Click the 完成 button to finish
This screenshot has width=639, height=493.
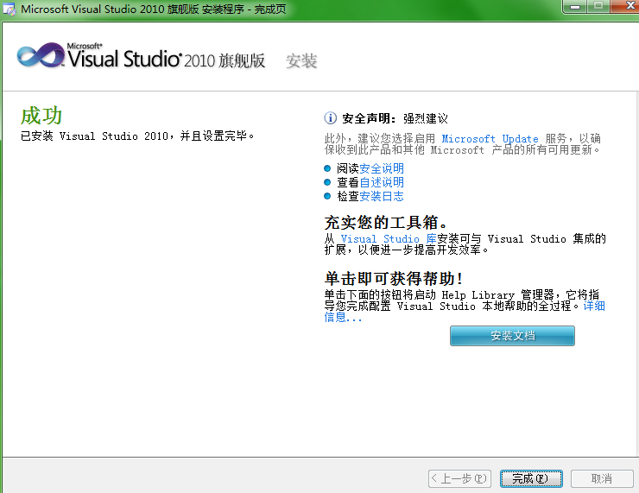[x=530, y=478]
